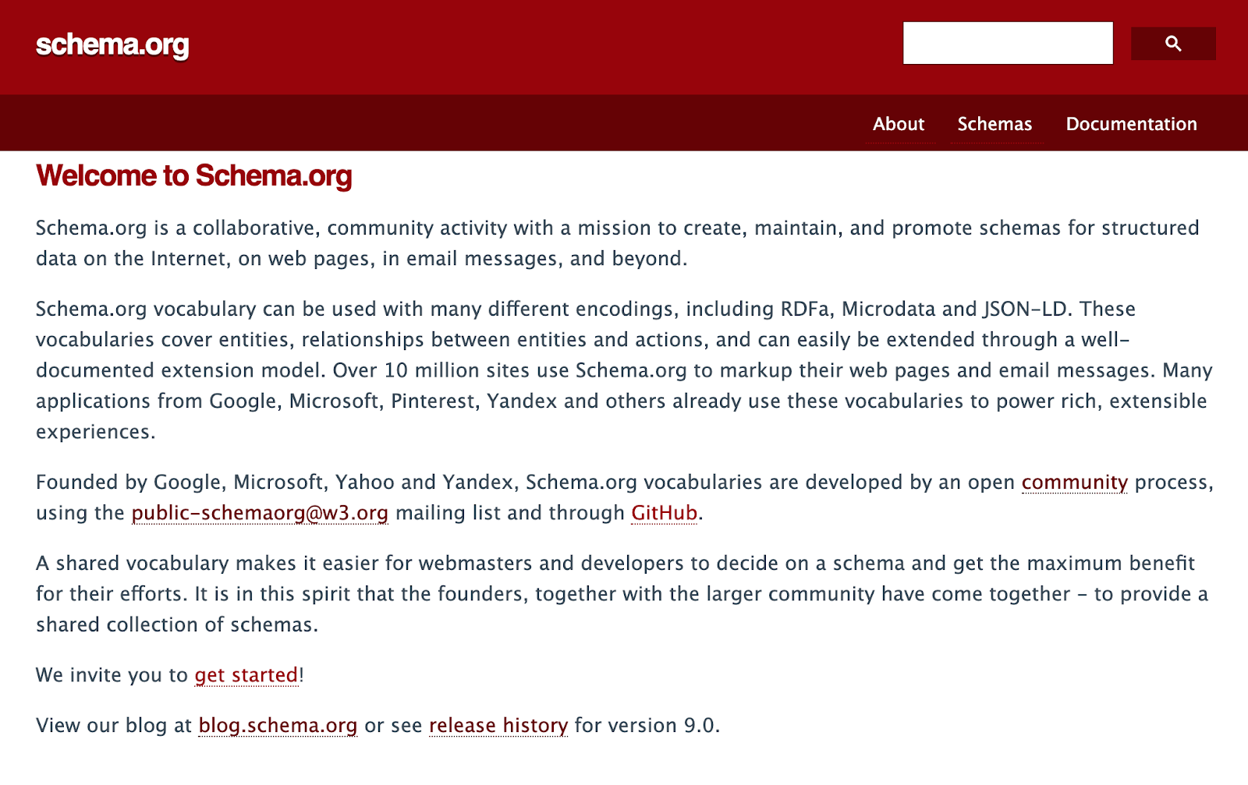Click the 'We invite you to' text
This screenshot has height=785, width=1248.
[112, 675]
